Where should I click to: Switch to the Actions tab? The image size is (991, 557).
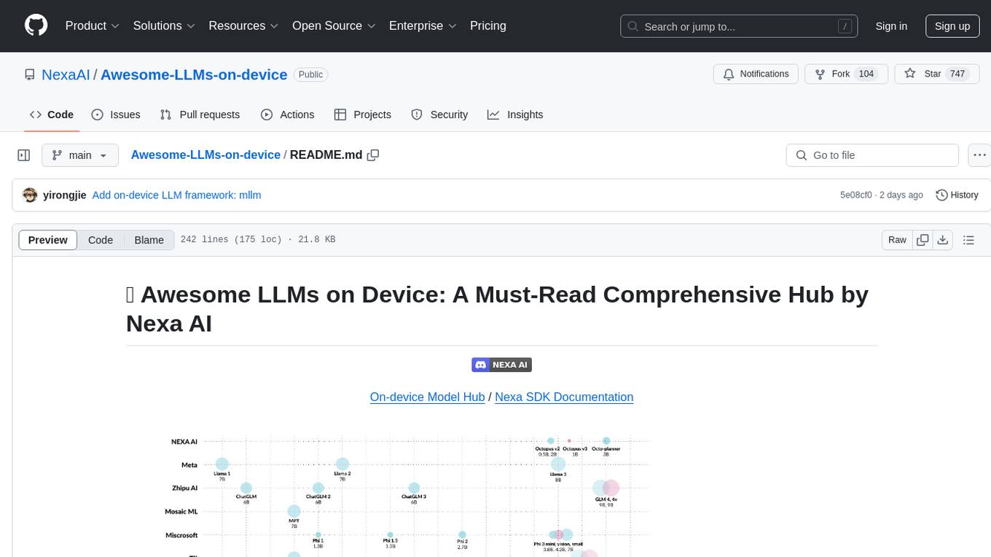tap(287, 114)
